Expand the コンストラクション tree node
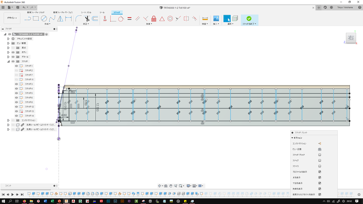The image size is (363, 204). click(9, 120)
